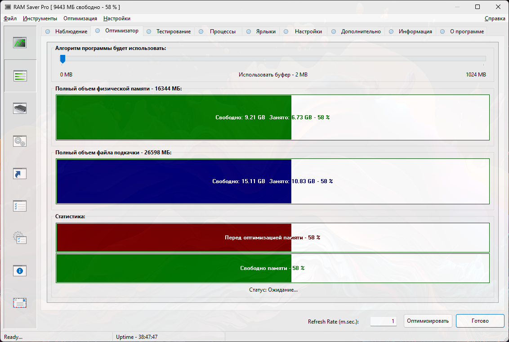Open the Файл menu
This screenshot has width=509, height=342.
coord(10,18)
